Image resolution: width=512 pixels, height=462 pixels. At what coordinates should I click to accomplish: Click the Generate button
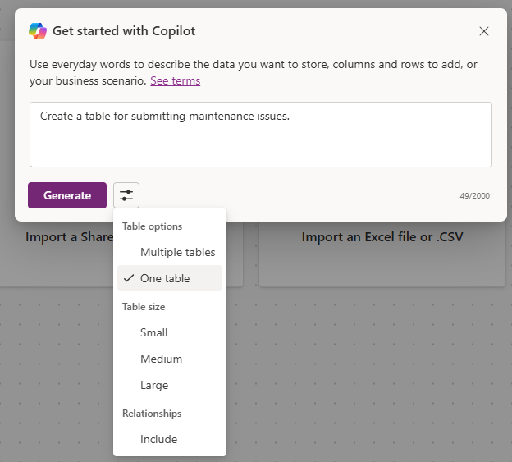pyautogui.click(x=67, y=195)
